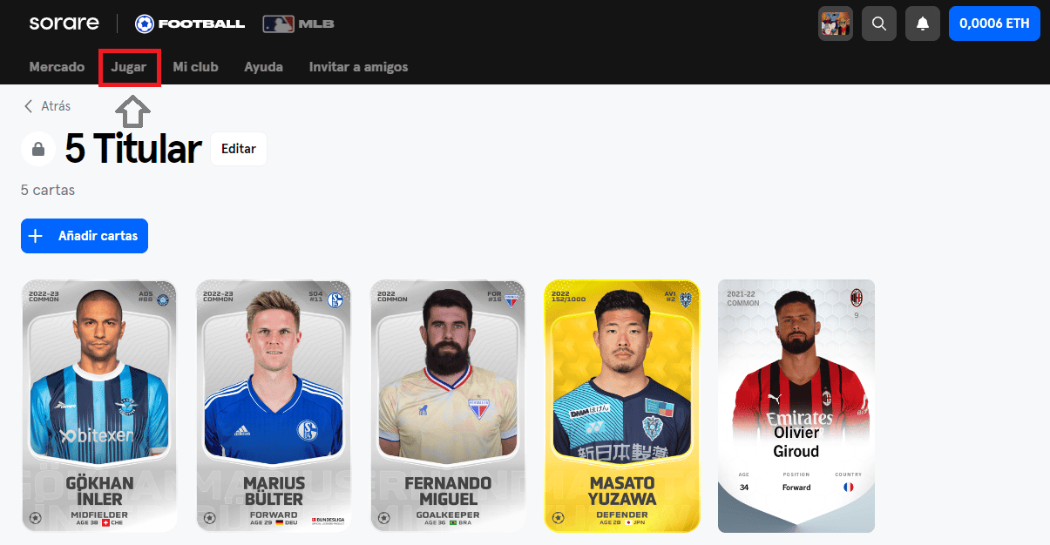The width and height of the screenshot is (1050, 545).
Task: Click the Sorare logo
Action: click(64, 24)
